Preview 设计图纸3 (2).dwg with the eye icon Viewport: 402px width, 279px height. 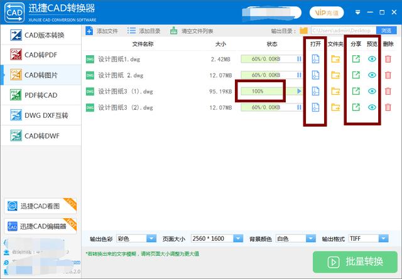372,107
